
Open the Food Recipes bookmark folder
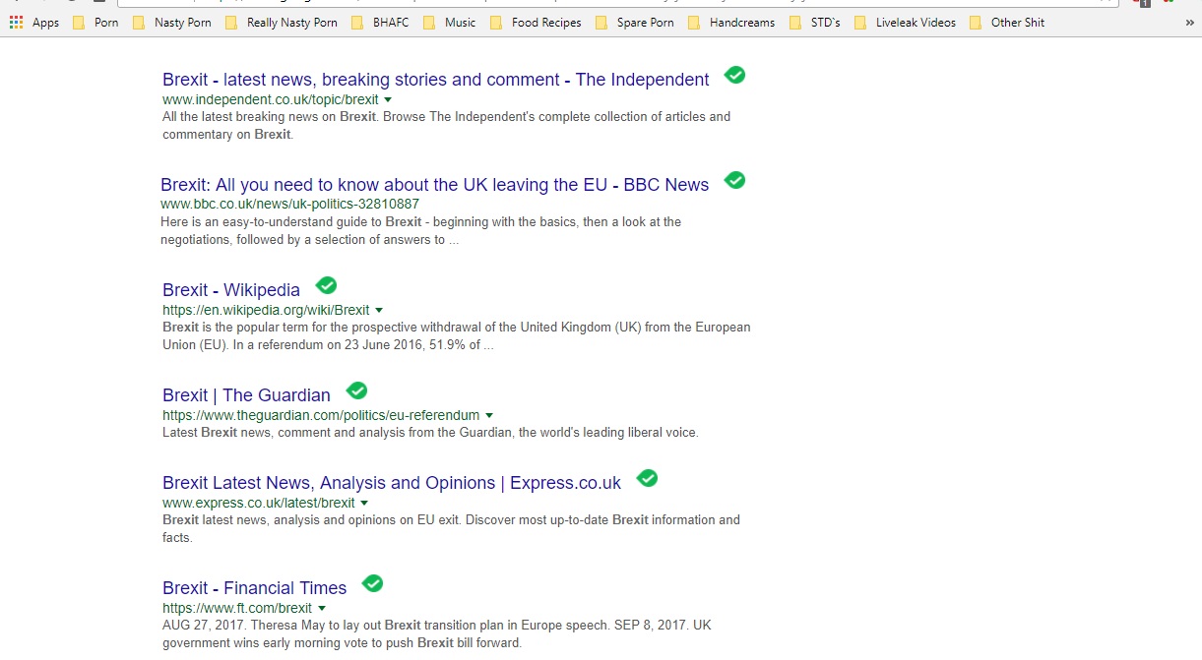tap(536, 22)
